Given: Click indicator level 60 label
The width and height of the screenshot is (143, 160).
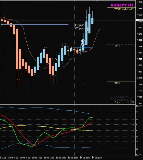Looking at the screenshot, I should pos(137,124).
